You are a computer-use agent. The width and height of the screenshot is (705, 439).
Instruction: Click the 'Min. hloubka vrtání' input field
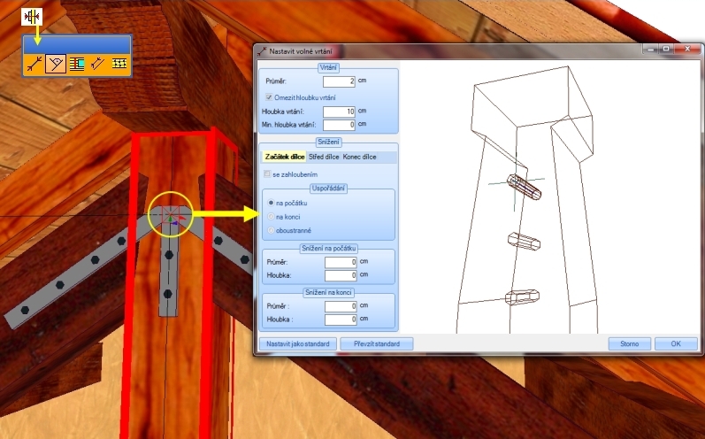coord(339,125)
